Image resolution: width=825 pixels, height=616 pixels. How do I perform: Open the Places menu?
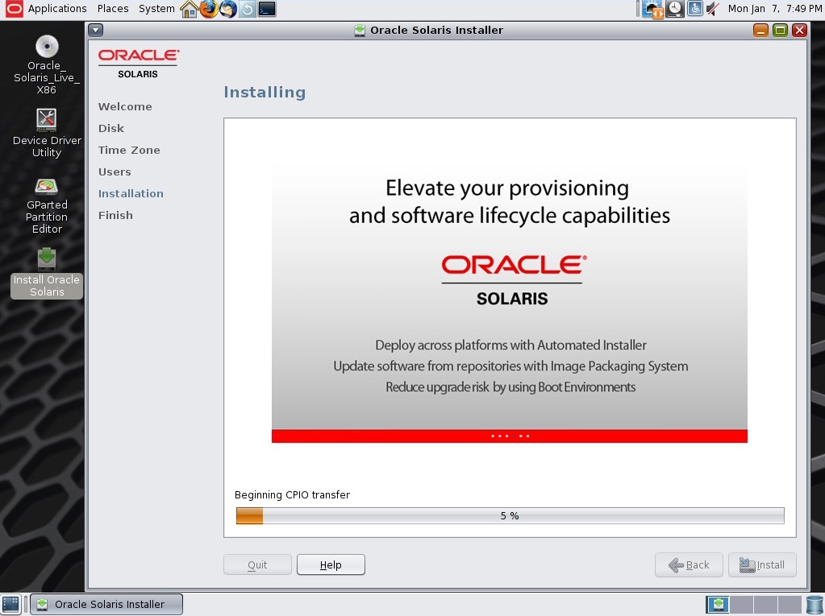tap(113, 8)
